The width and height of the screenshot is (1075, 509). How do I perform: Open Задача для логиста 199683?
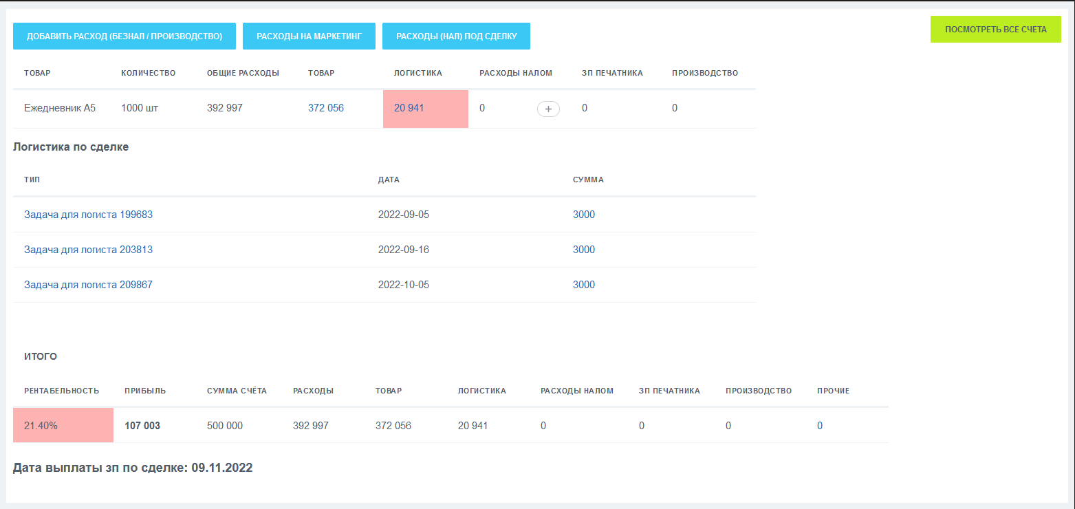(88, 215)
